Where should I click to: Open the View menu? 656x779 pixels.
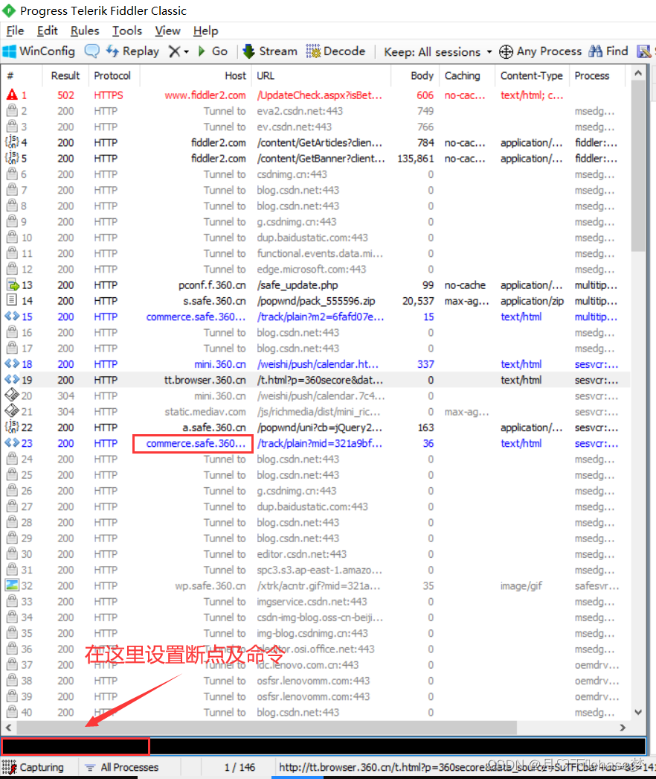point(167,31)
